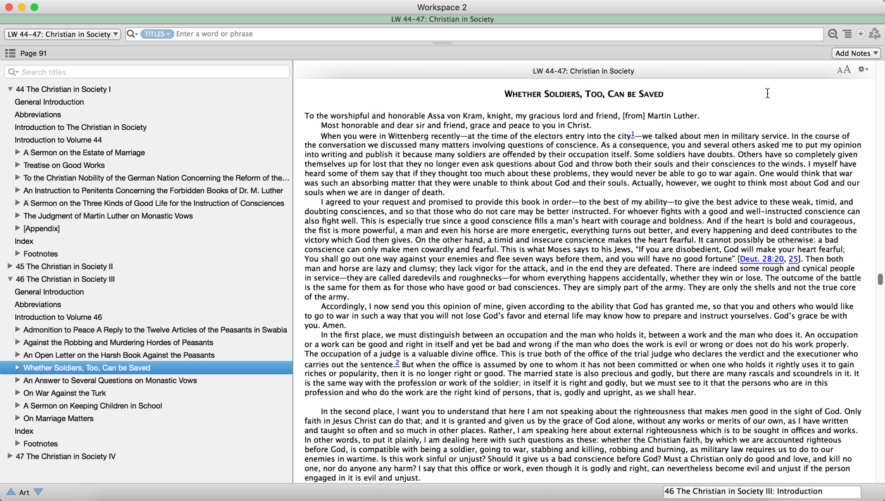Click the vertical scrollbar thumb of text pane
The width and height of the screenshot is (885, 501).
pos(880,279)
